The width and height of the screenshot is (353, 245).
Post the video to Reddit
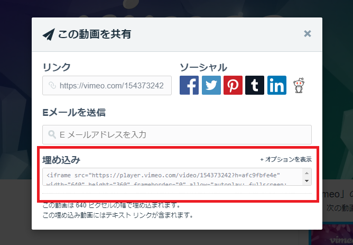(299, 85)
